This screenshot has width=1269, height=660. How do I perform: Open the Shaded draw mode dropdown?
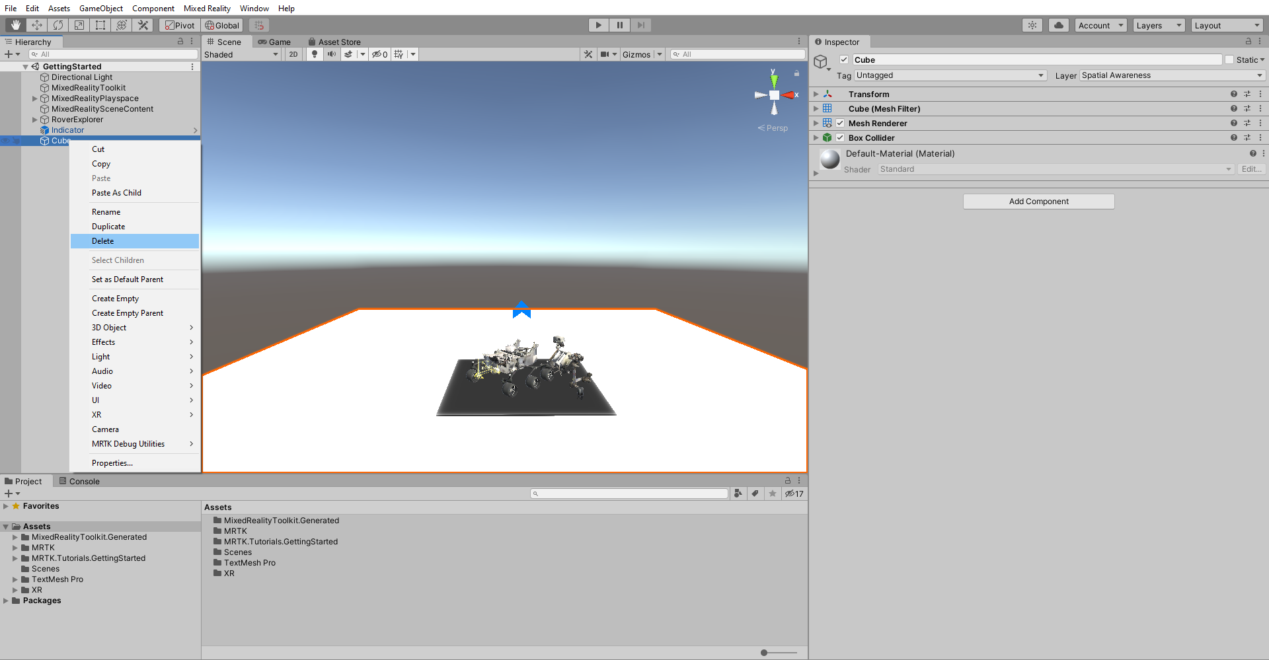coord(241,54)
